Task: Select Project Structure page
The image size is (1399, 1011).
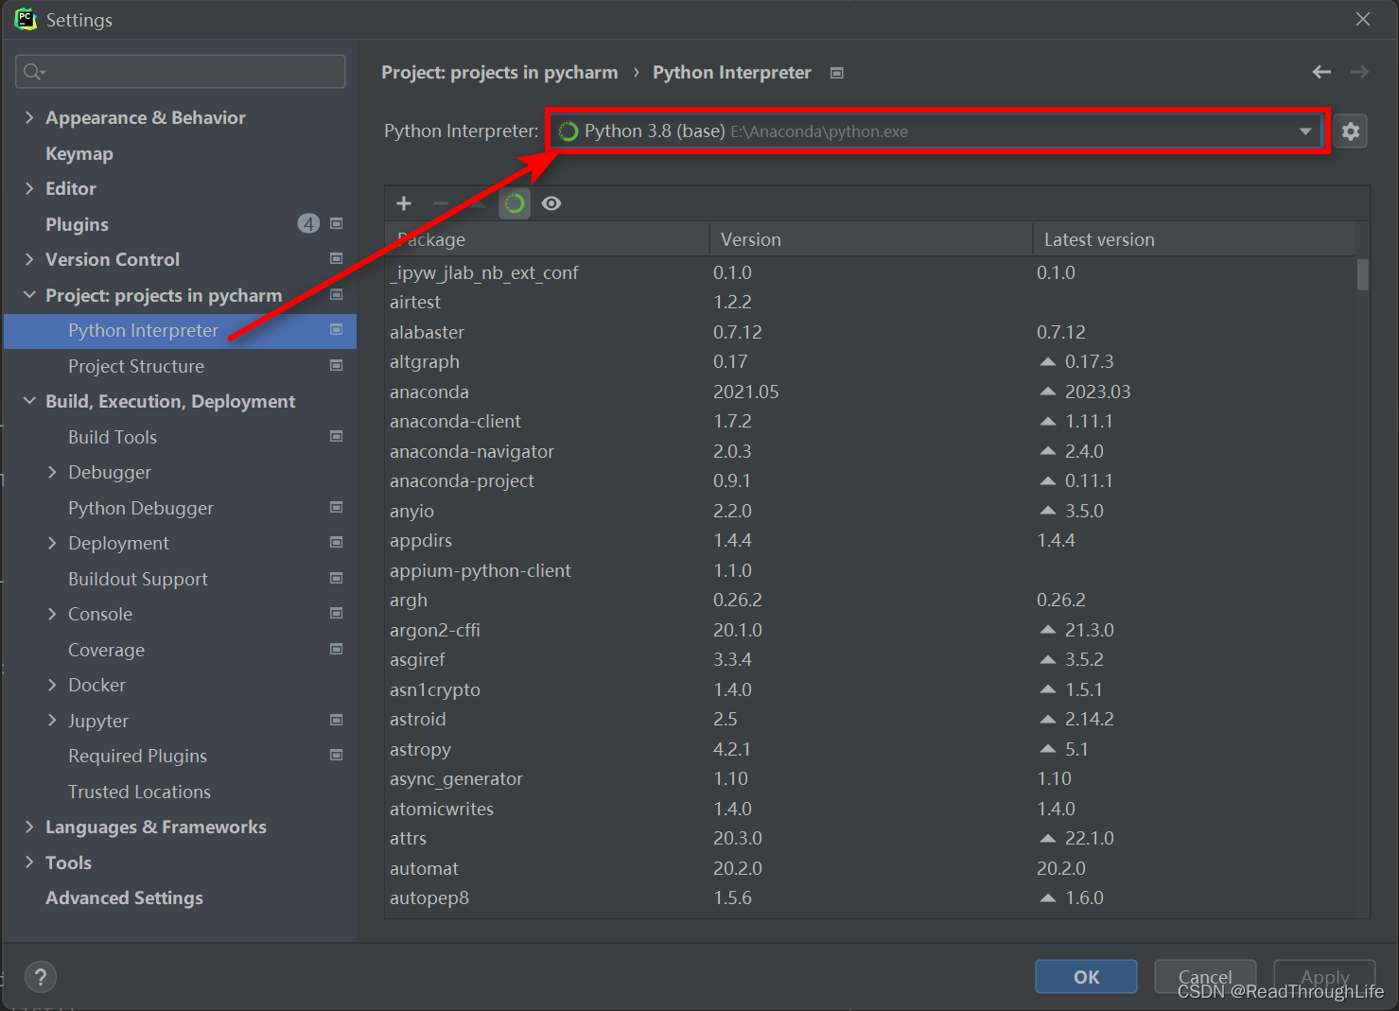Action: coord(136,366)
